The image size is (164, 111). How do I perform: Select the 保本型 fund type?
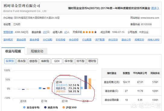coord(69,61)
